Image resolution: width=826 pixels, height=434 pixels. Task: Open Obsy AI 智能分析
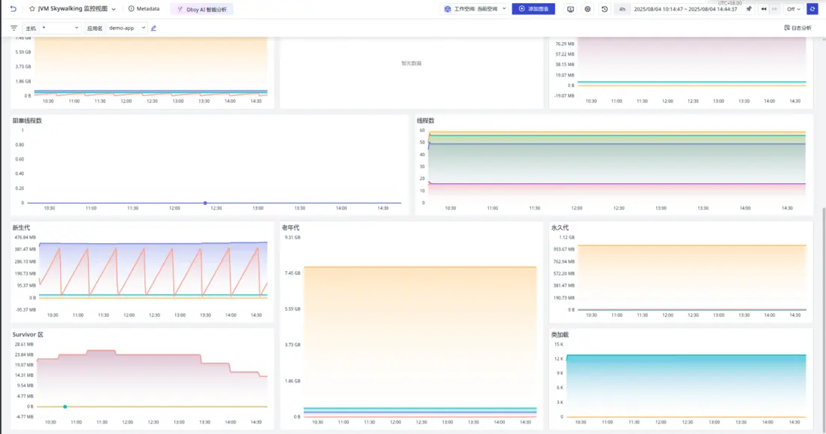[202, 9]
